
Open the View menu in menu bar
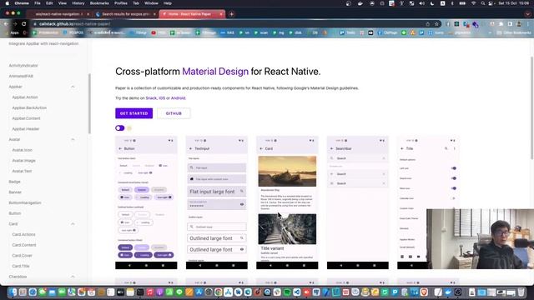pos(63,3)
